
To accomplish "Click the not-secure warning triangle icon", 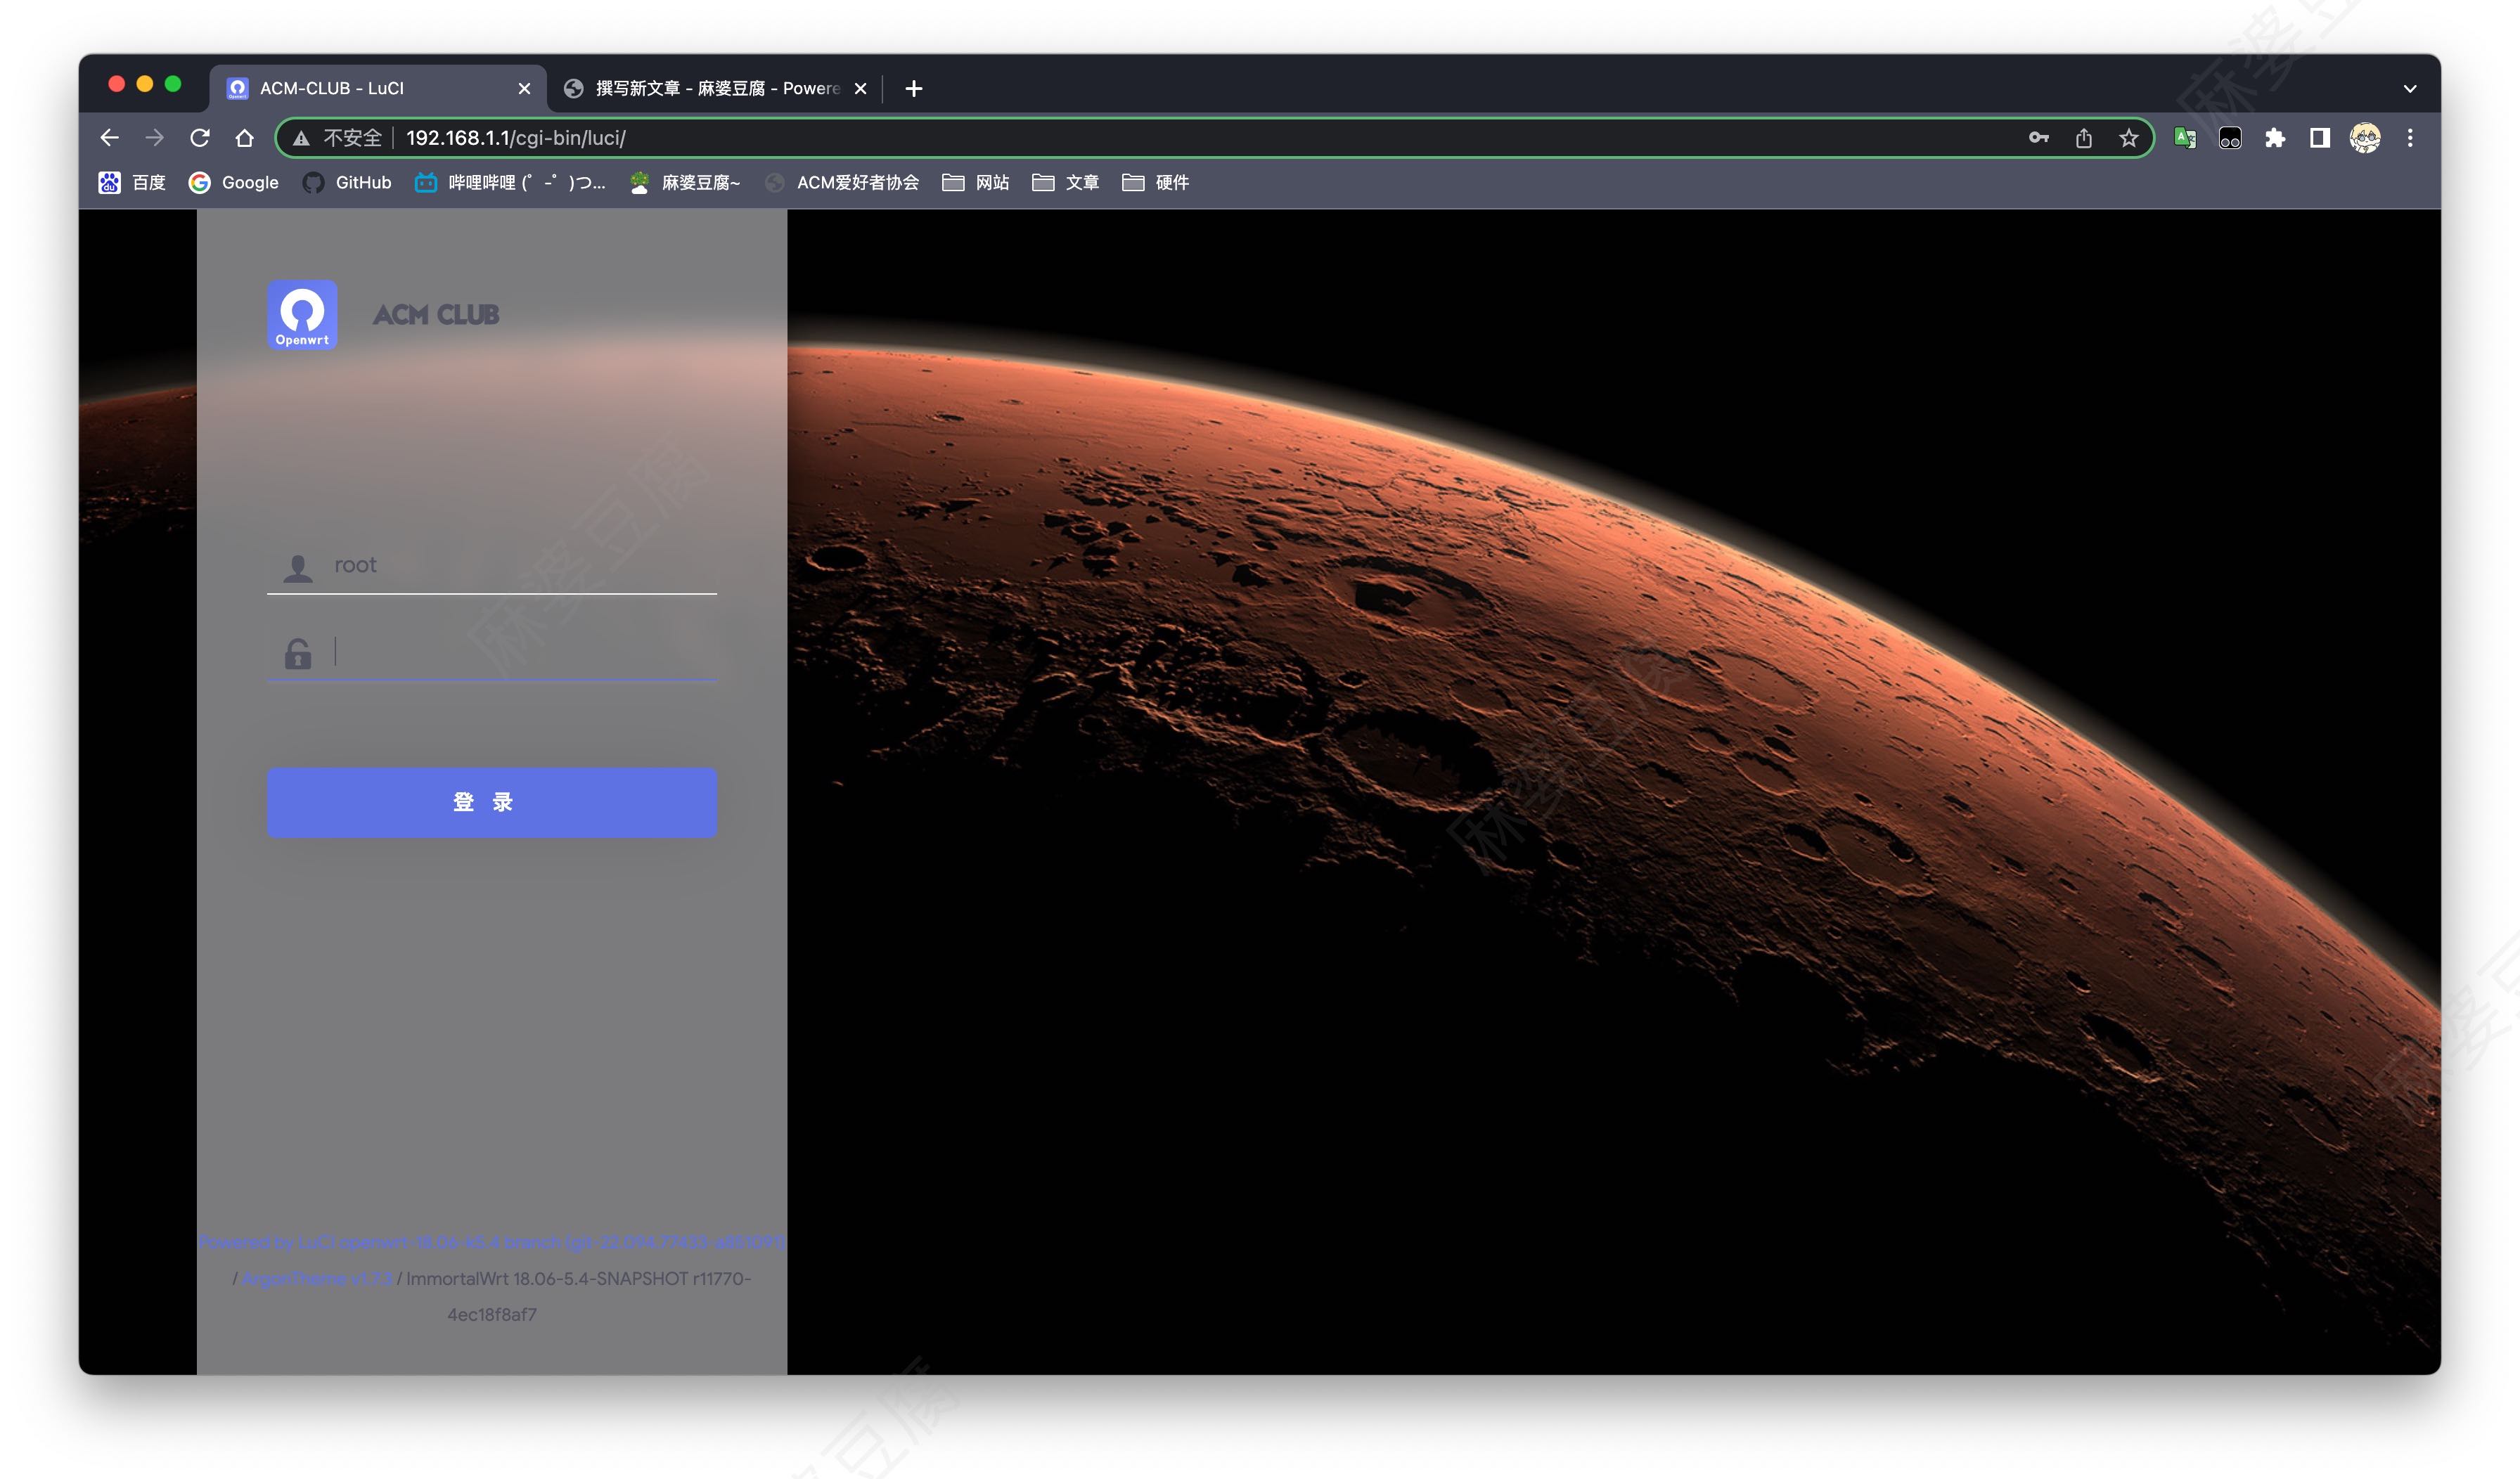I will pyautogui.click(x=301, y=138).
